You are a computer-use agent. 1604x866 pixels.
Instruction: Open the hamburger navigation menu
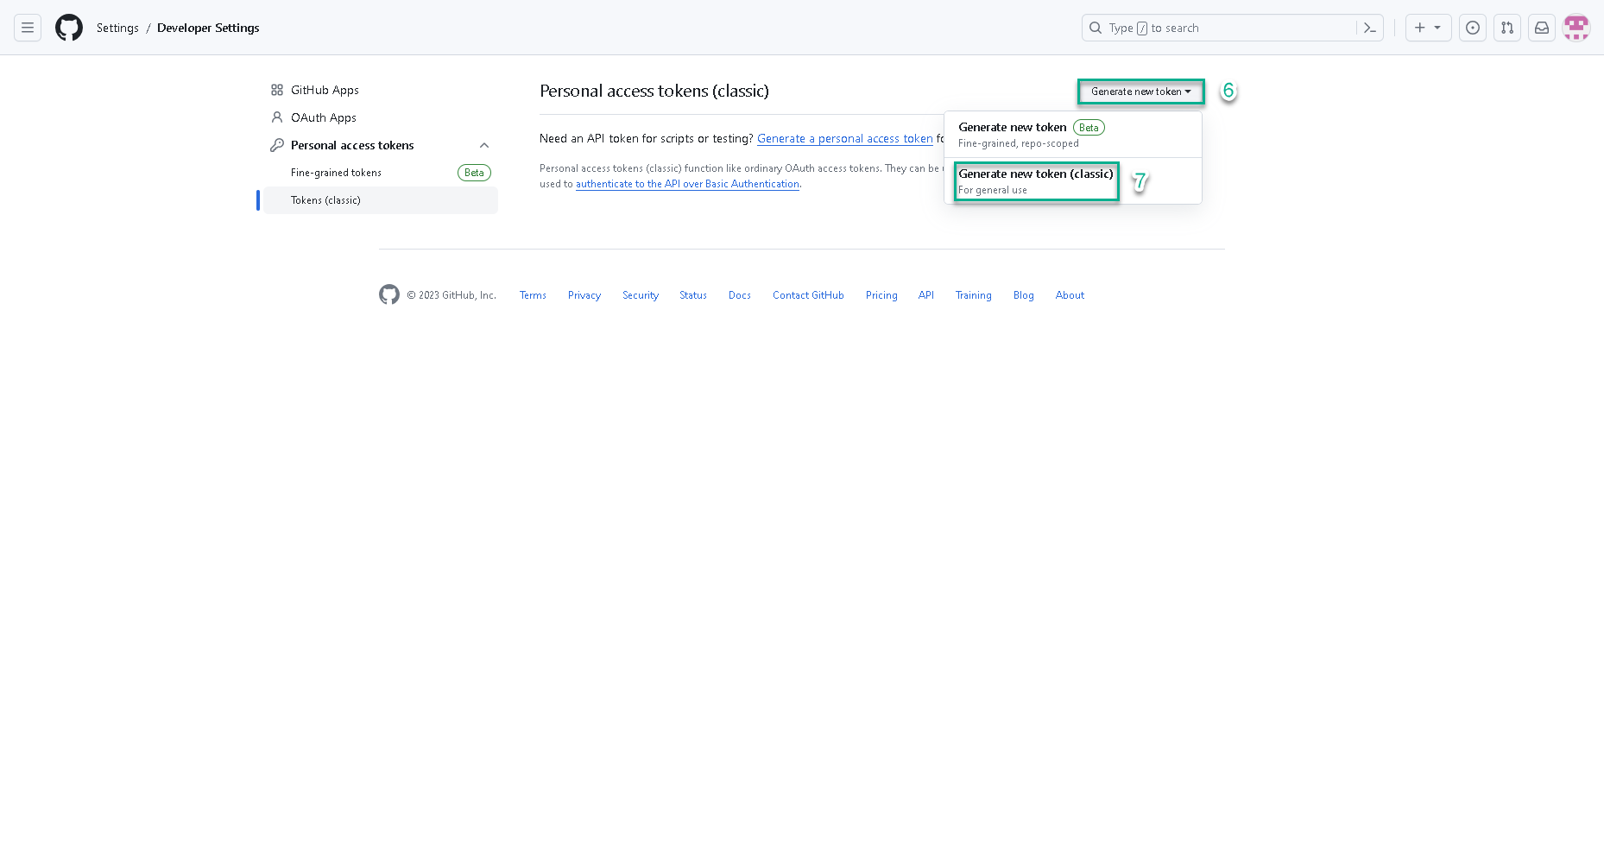click(28, 28)
